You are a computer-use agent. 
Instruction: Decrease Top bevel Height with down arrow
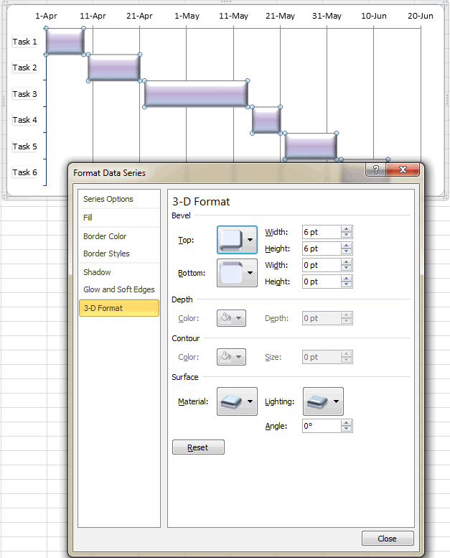(x=347, y=251)
